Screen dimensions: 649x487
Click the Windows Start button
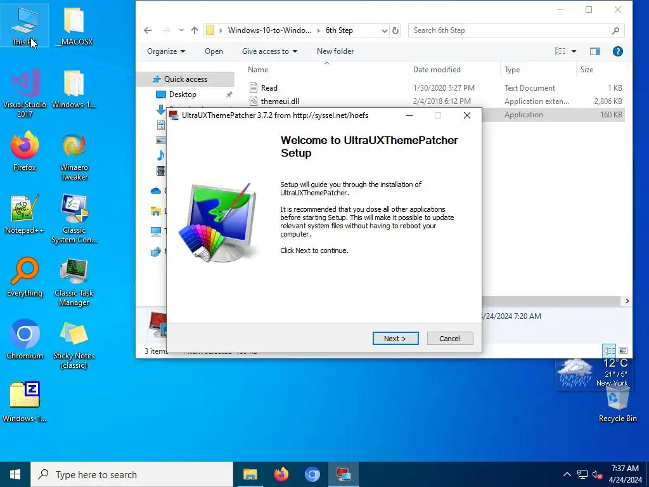(x=15, y=474)
